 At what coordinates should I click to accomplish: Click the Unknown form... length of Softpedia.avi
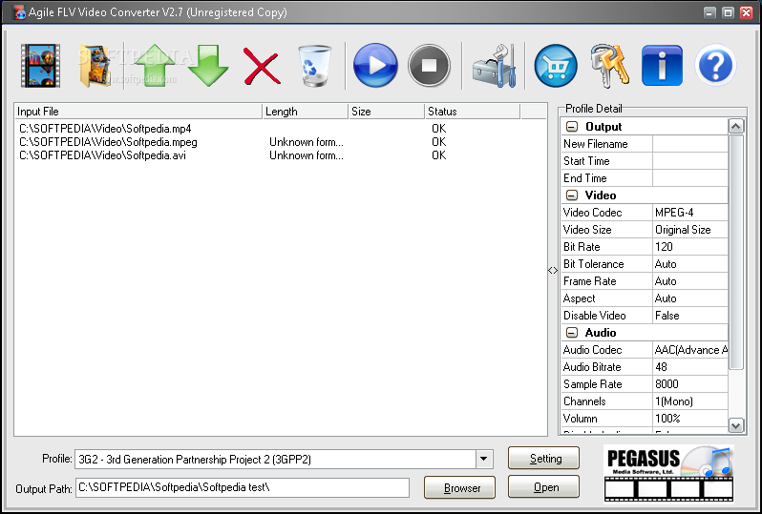(x=307, y=155)
